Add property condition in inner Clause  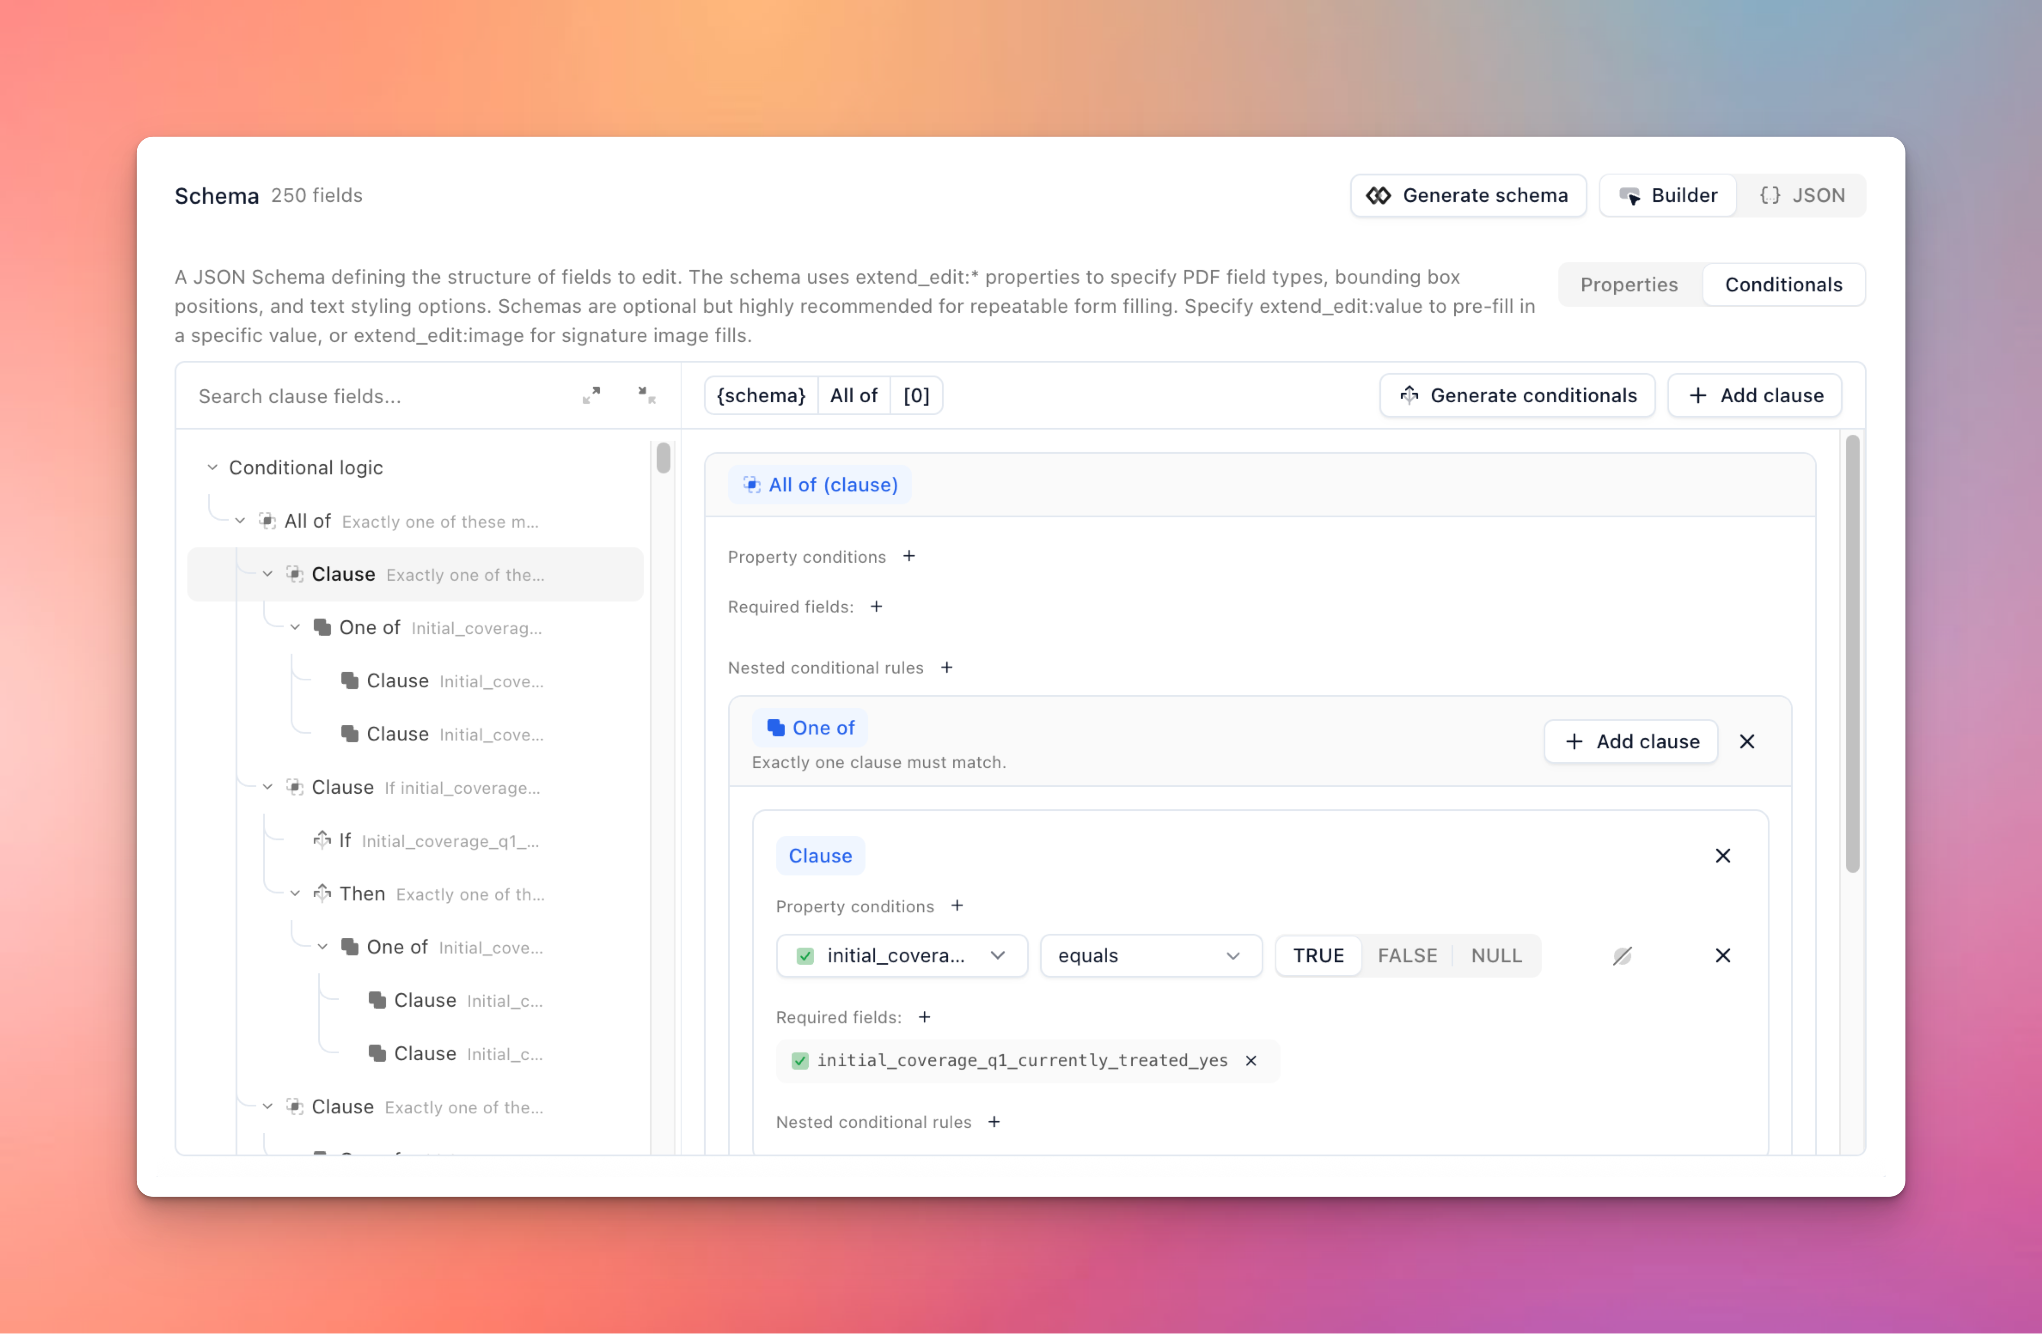pyautogui.click(x=957, y=906)
